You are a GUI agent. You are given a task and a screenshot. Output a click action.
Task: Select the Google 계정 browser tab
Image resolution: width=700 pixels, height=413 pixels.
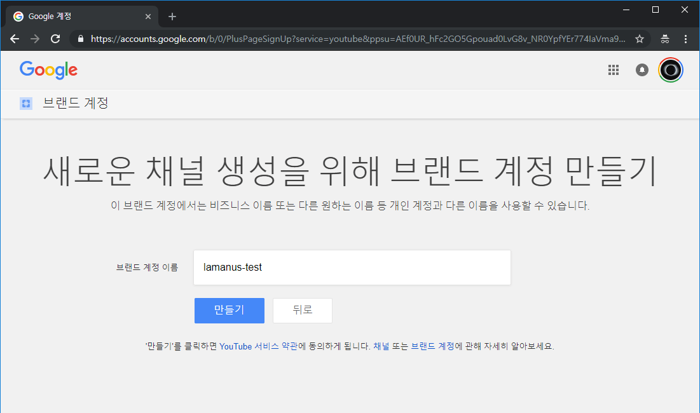click(76, 17)
